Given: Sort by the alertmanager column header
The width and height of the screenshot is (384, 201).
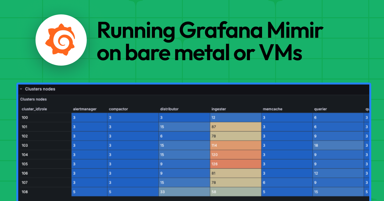Looking at the screenshot, I should 84,109.
